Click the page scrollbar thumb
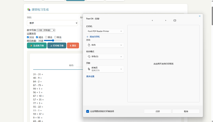Viewport: 213px width, 122px height. click(212, 16)
